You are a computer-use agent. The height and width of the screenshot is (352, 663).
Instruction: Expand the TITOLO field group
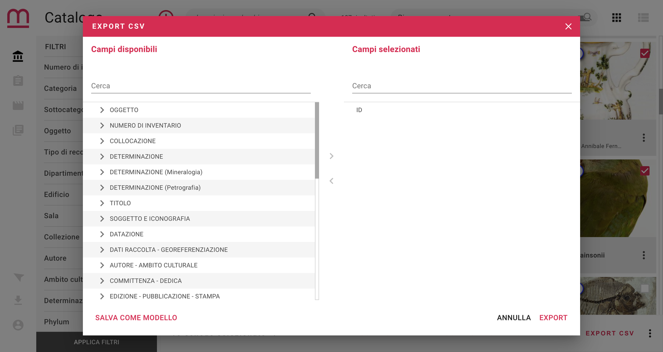click(x=102, y=203)
